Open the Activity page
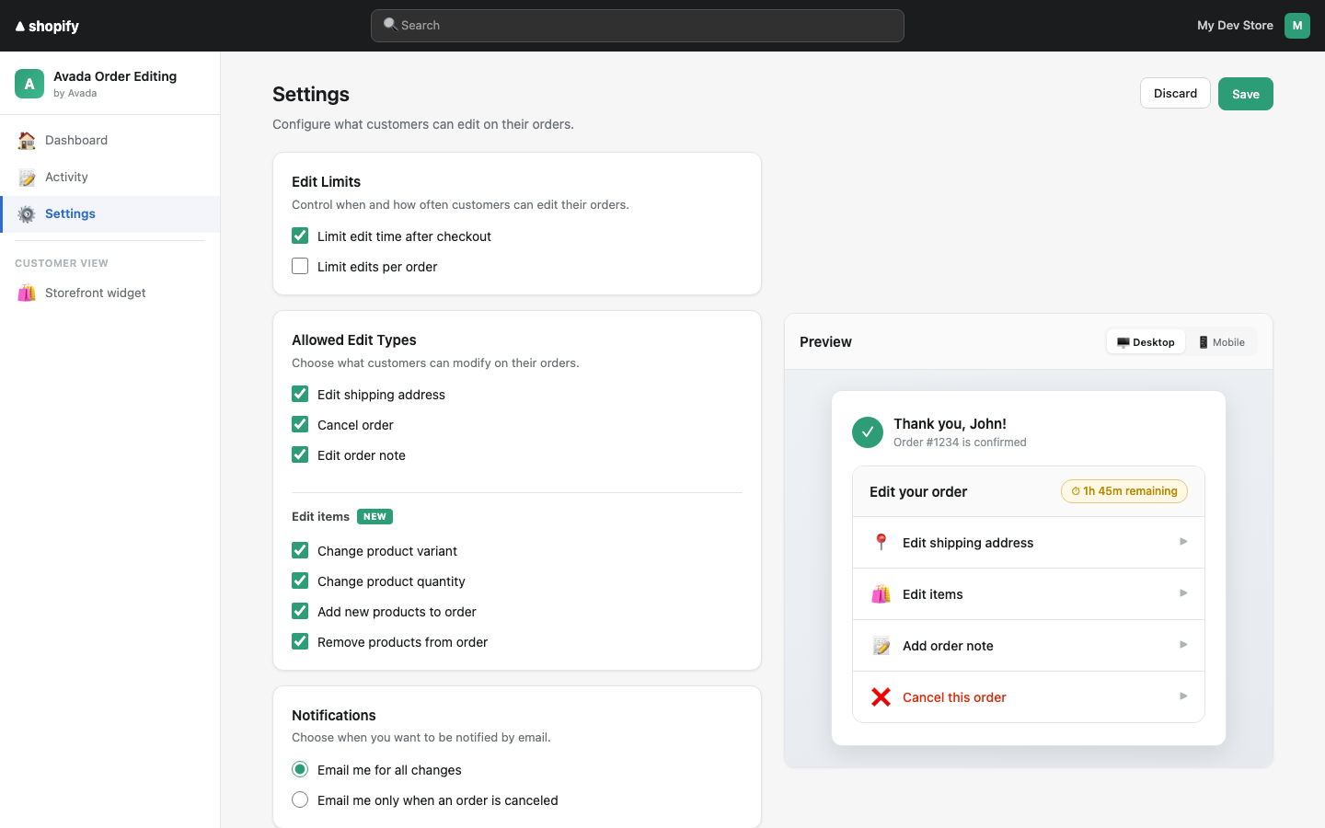The image size is (1325, 828). 110,178
